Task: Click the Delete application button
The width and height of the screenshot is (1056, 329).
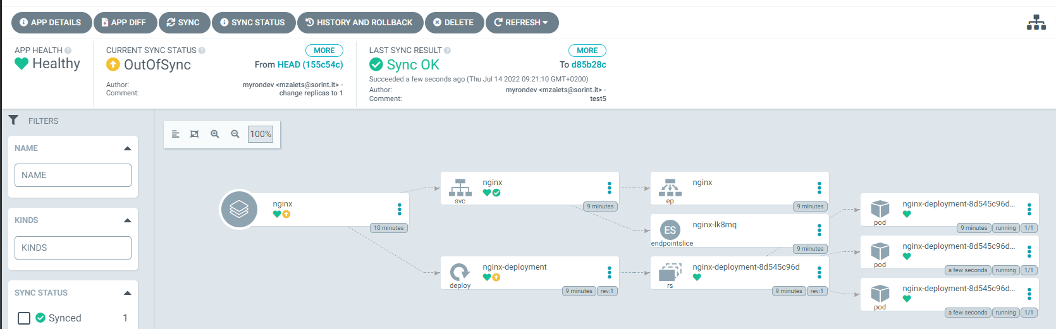Action: point(454,22)
